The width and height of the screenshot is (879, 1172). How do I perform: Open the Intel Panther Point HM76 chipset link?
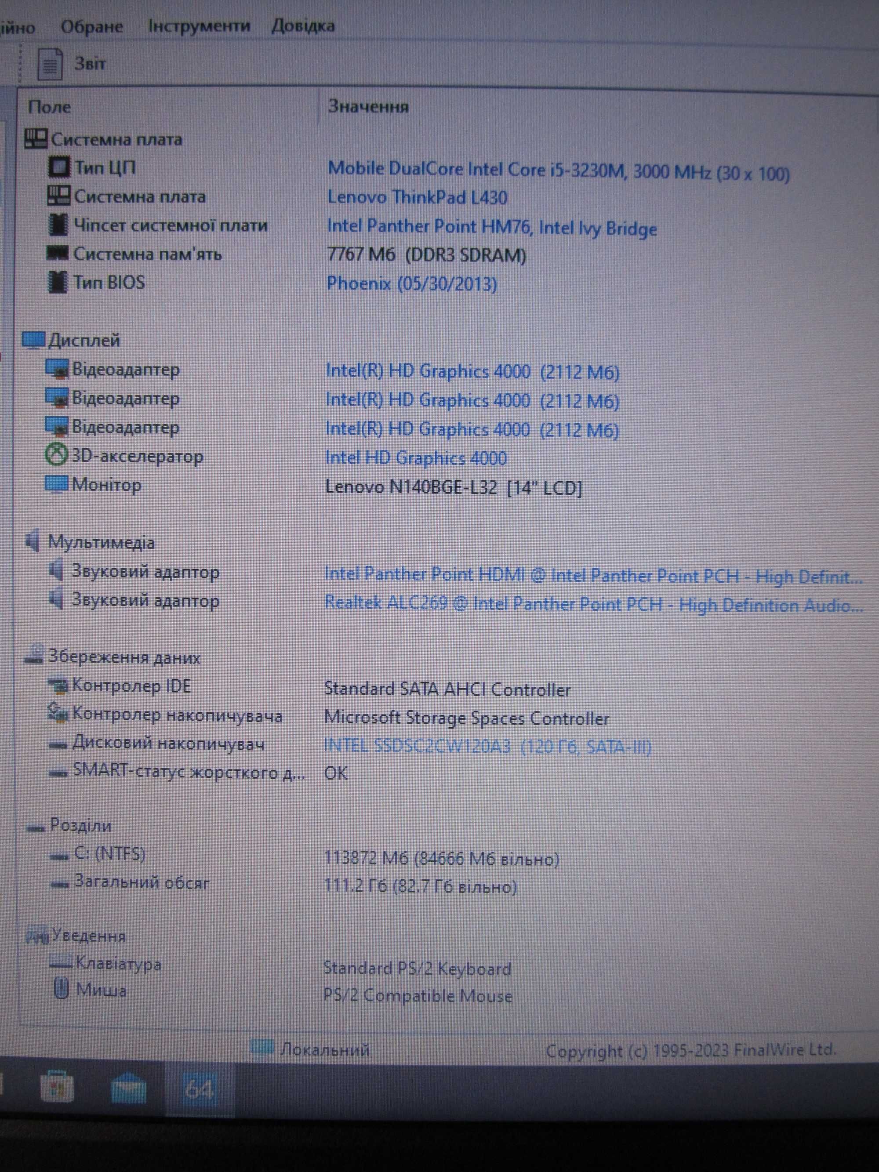(x=492, y=227)
